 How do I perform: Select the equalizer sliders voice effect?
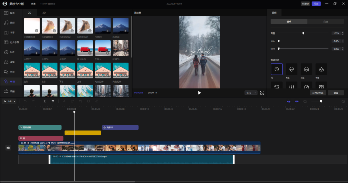click(x=291, y=86)
